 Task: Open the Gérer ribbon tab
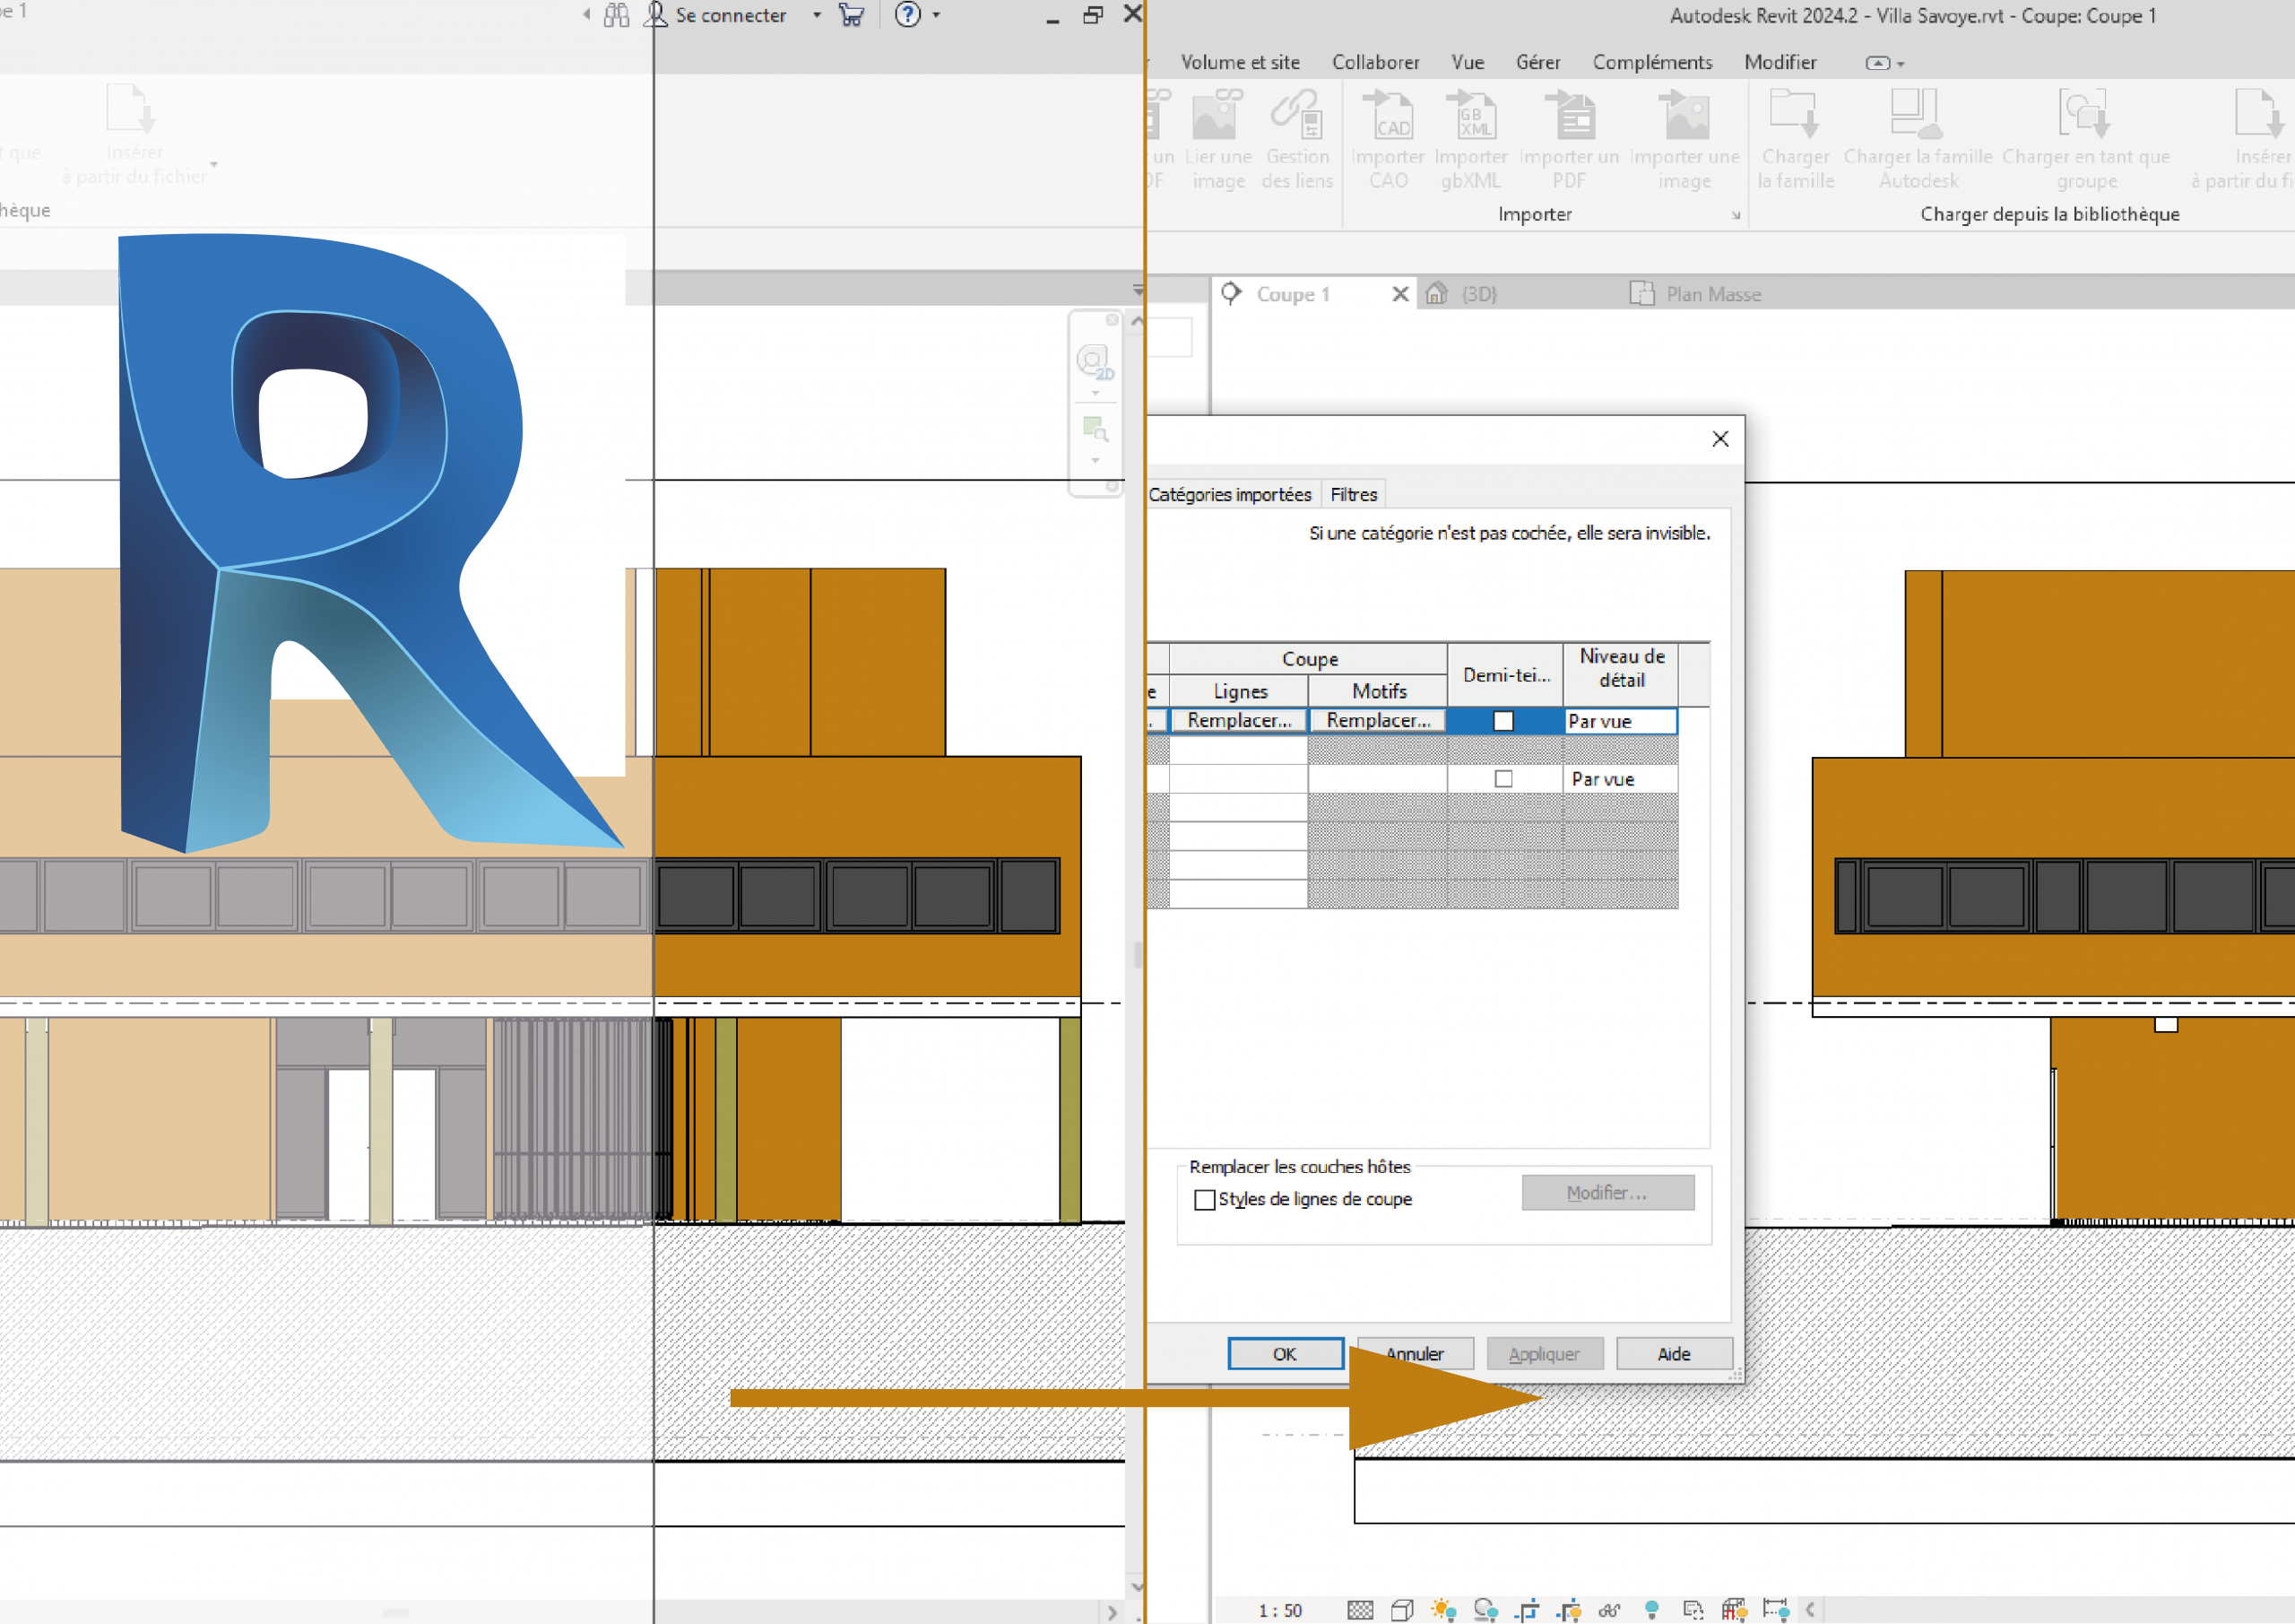tap(1537, 62)
